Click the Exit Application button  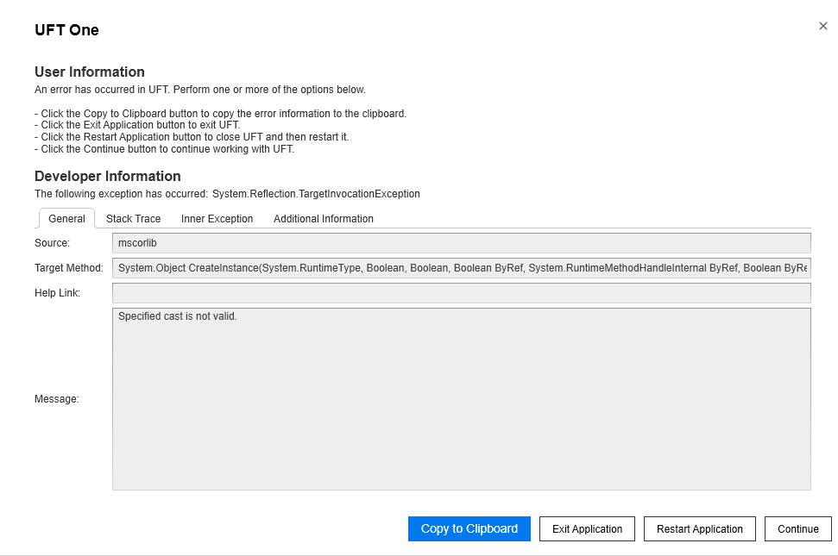(587, 528)
